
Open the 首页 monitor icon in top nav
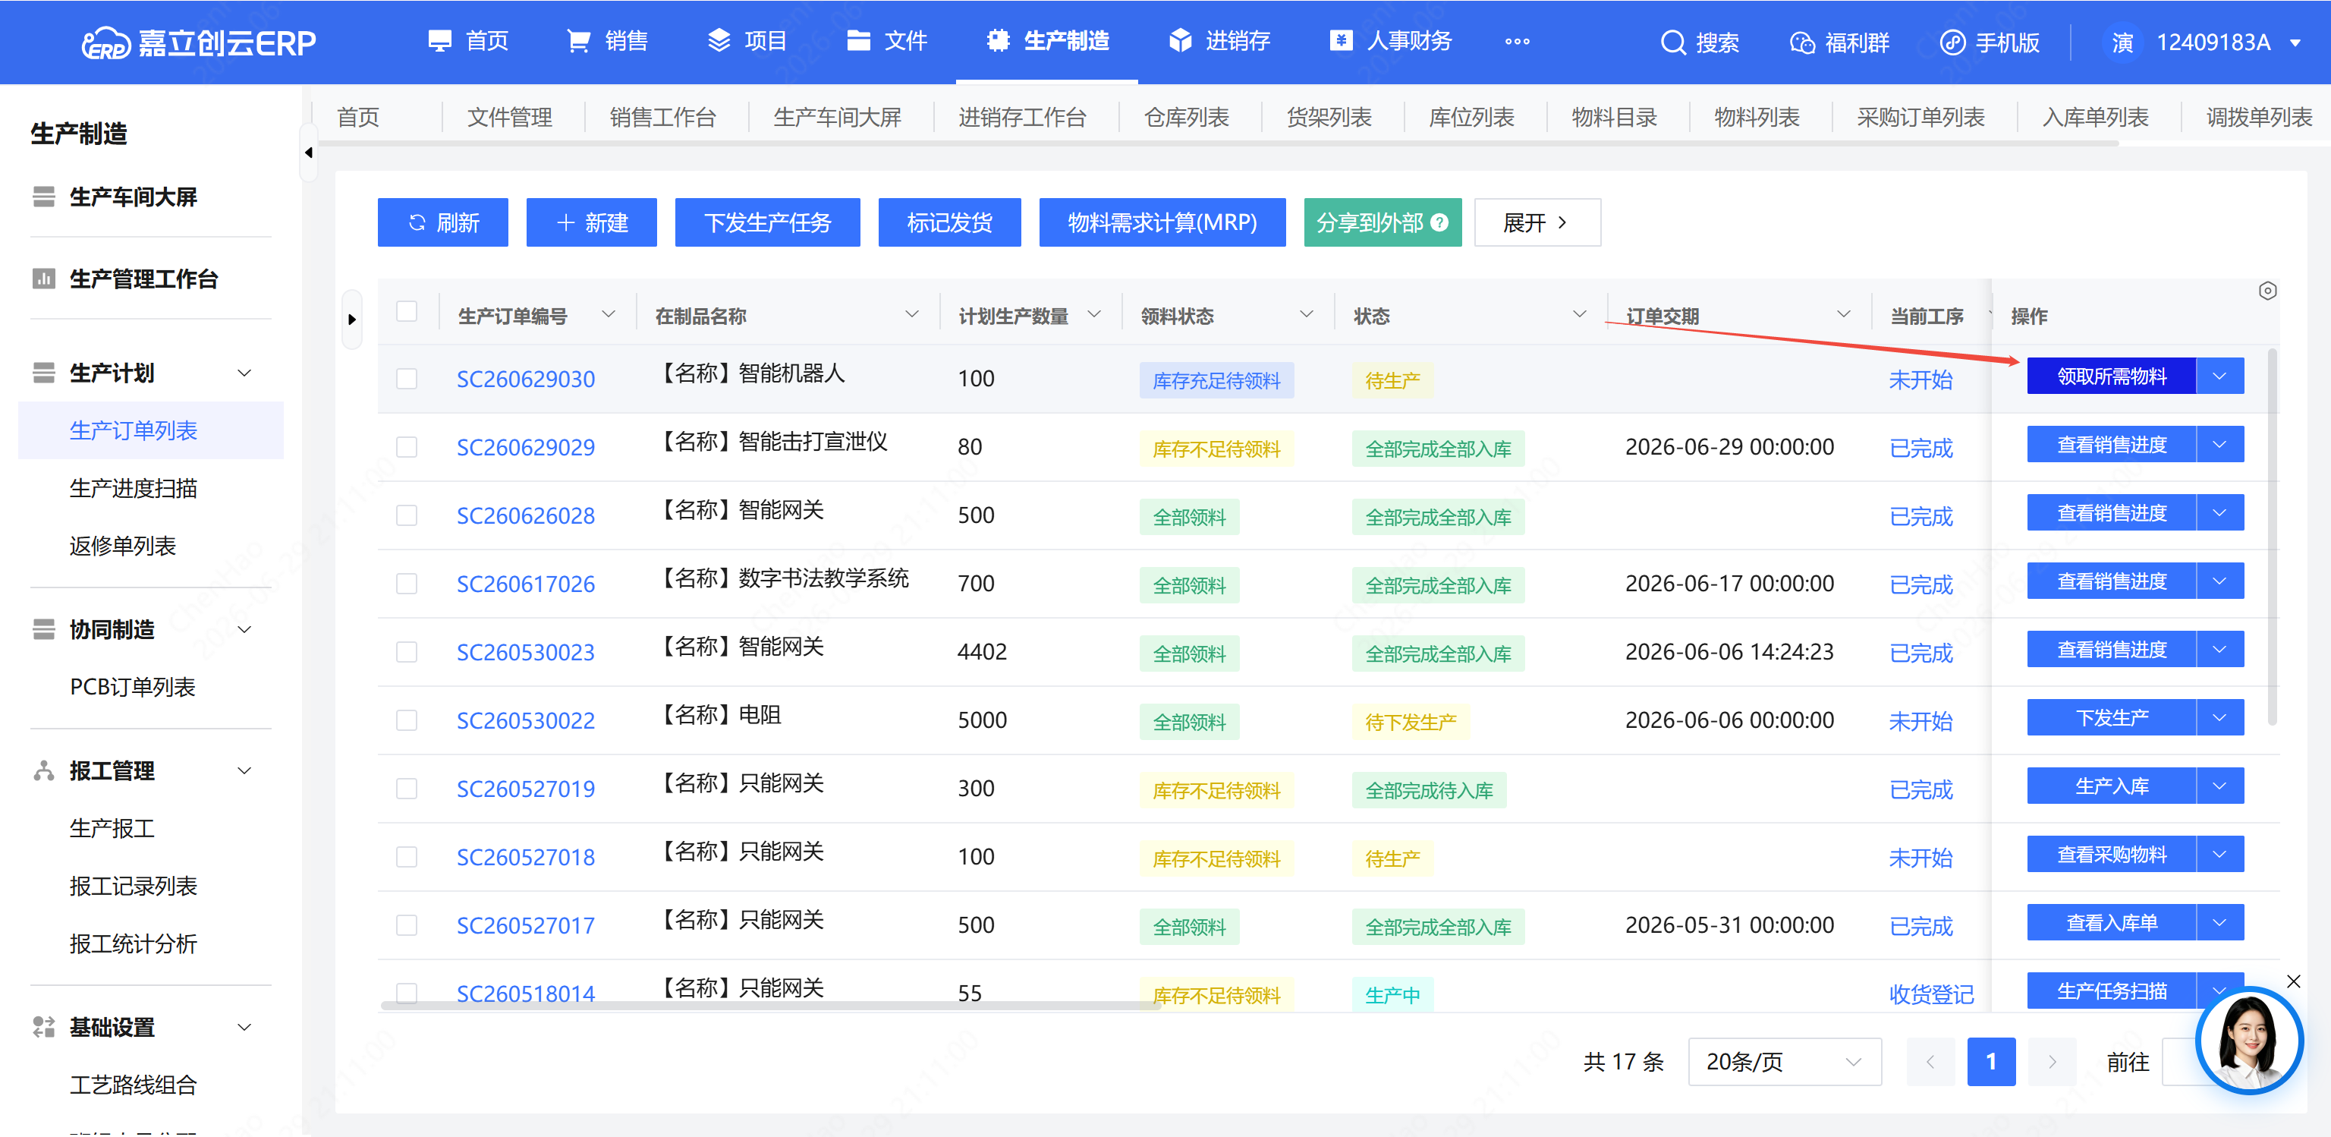[x=440, y=41]
